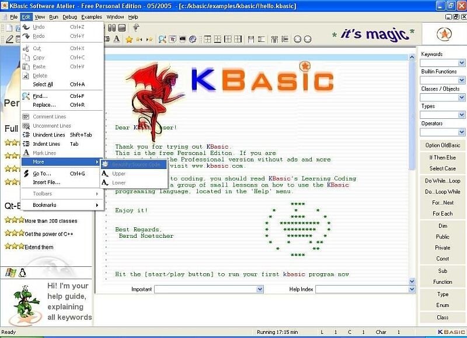The width and height of the screenshot is (467, 338).
Task: Click the next bookmark arrow toolbar icon
Action: click(149, 40)
